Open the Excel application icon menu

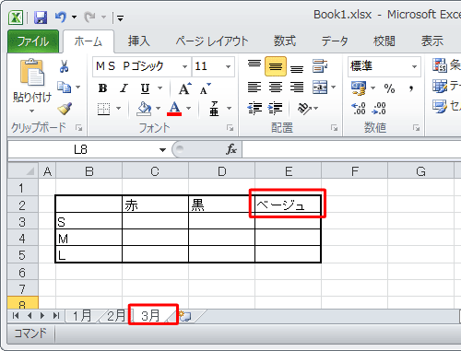tap(16, 18)
